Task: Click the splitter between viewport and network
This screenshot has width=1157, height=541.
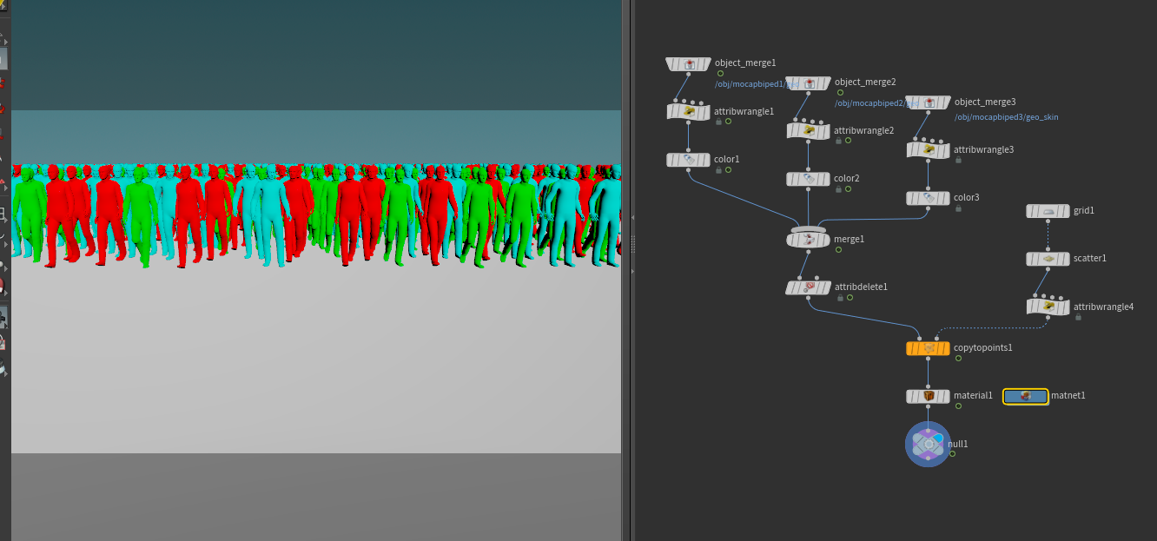Action: tap(629, 270)
